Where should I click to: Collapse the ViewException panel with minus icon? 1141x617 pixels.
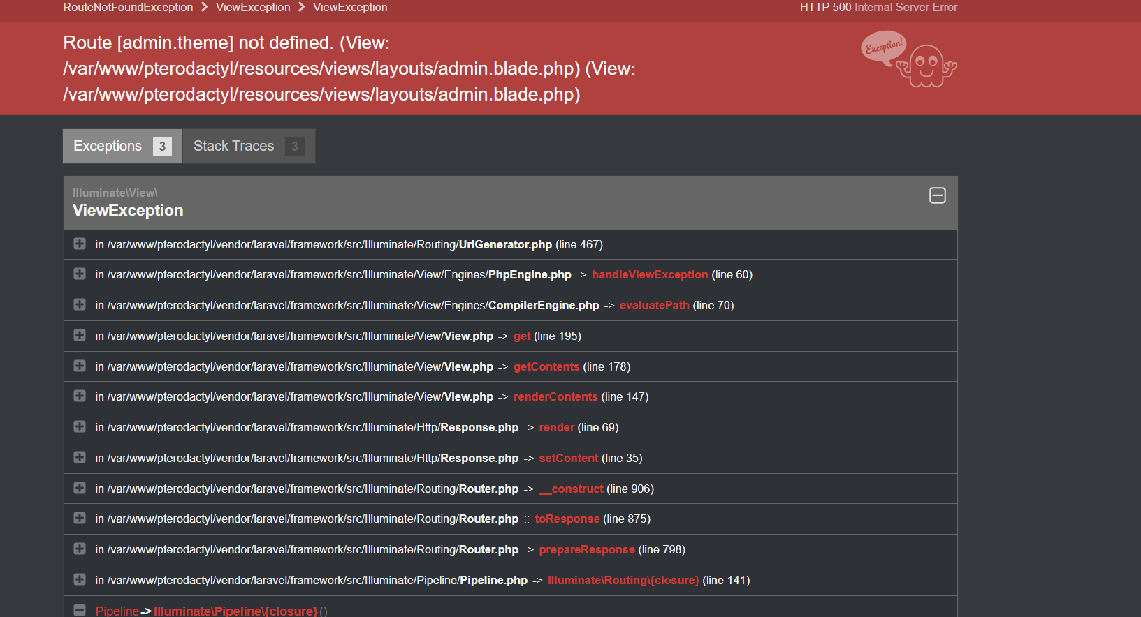click(938, 195)
